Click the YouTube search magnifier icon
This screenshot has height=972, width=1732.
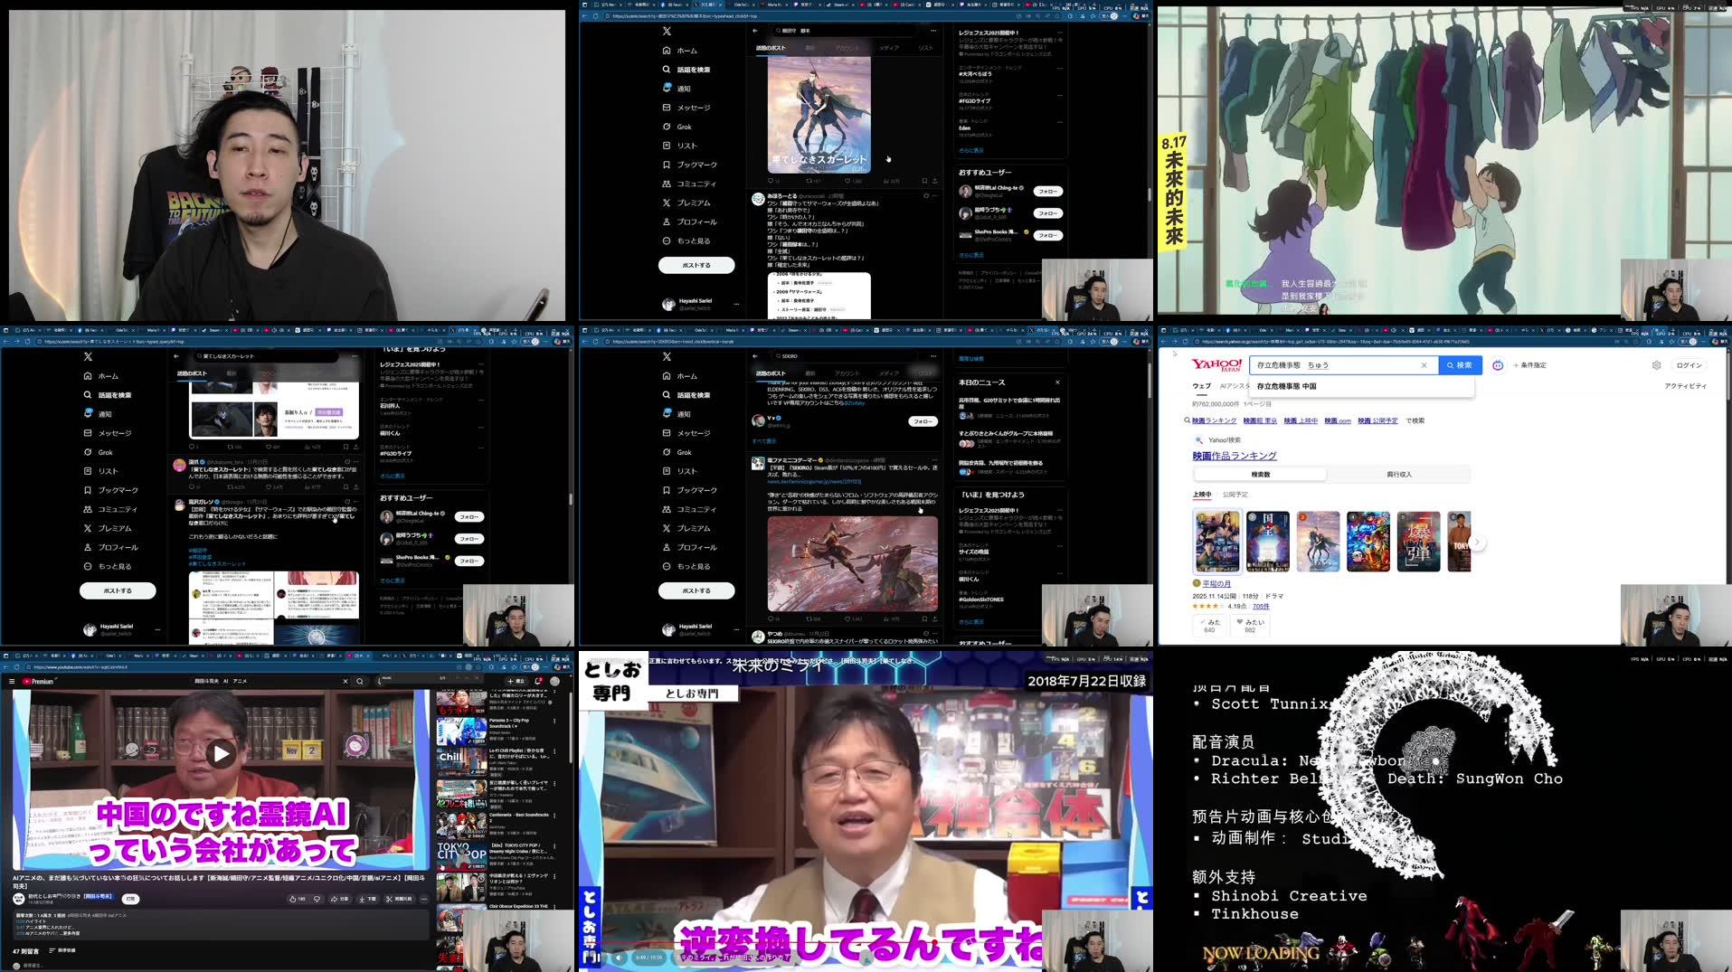[360, 681]
